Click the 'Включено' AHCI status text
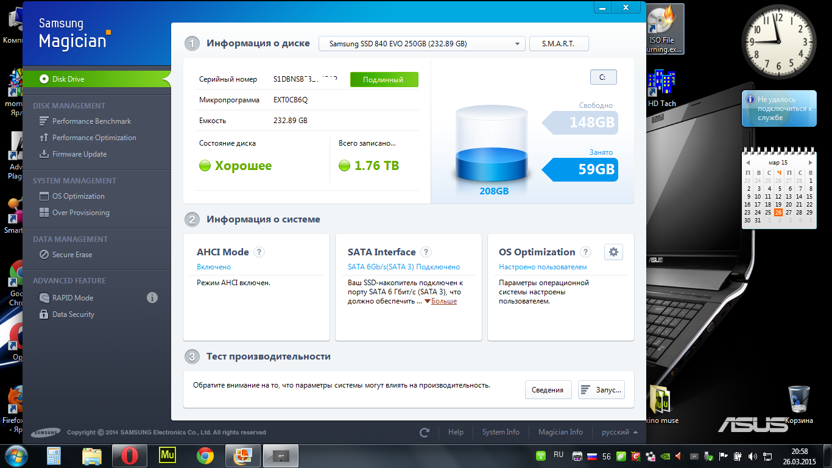The width and height of the screenshot is (832, 468). tap(214, 267)
